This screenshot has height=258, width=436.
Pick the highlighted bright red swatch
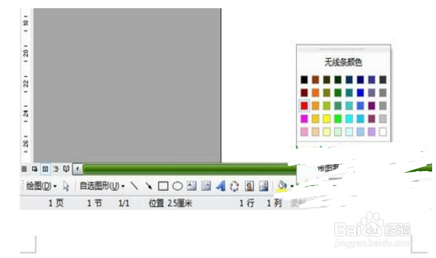[x=304, y=106]
